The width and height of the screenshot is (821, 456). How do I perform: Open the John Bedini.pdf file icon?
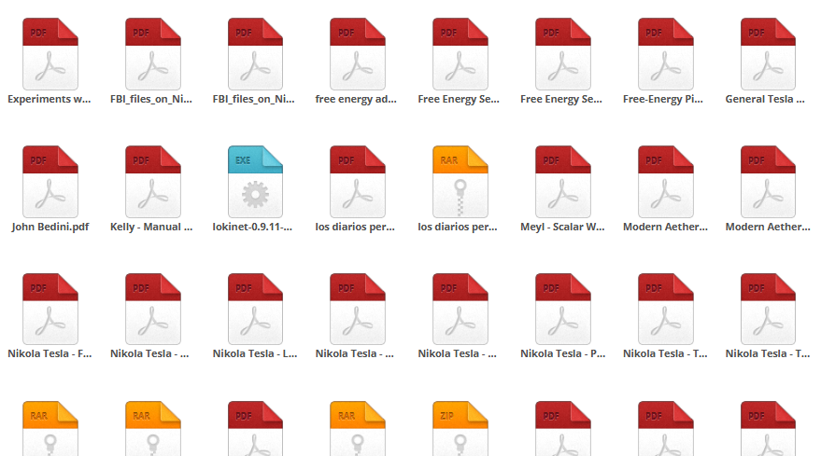[x=50, y=181]
